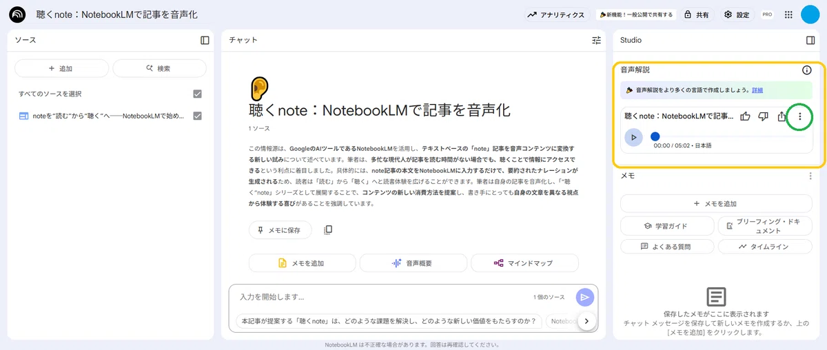Give thumbs up to audio overview
The image size is (827, 350).
745,116
